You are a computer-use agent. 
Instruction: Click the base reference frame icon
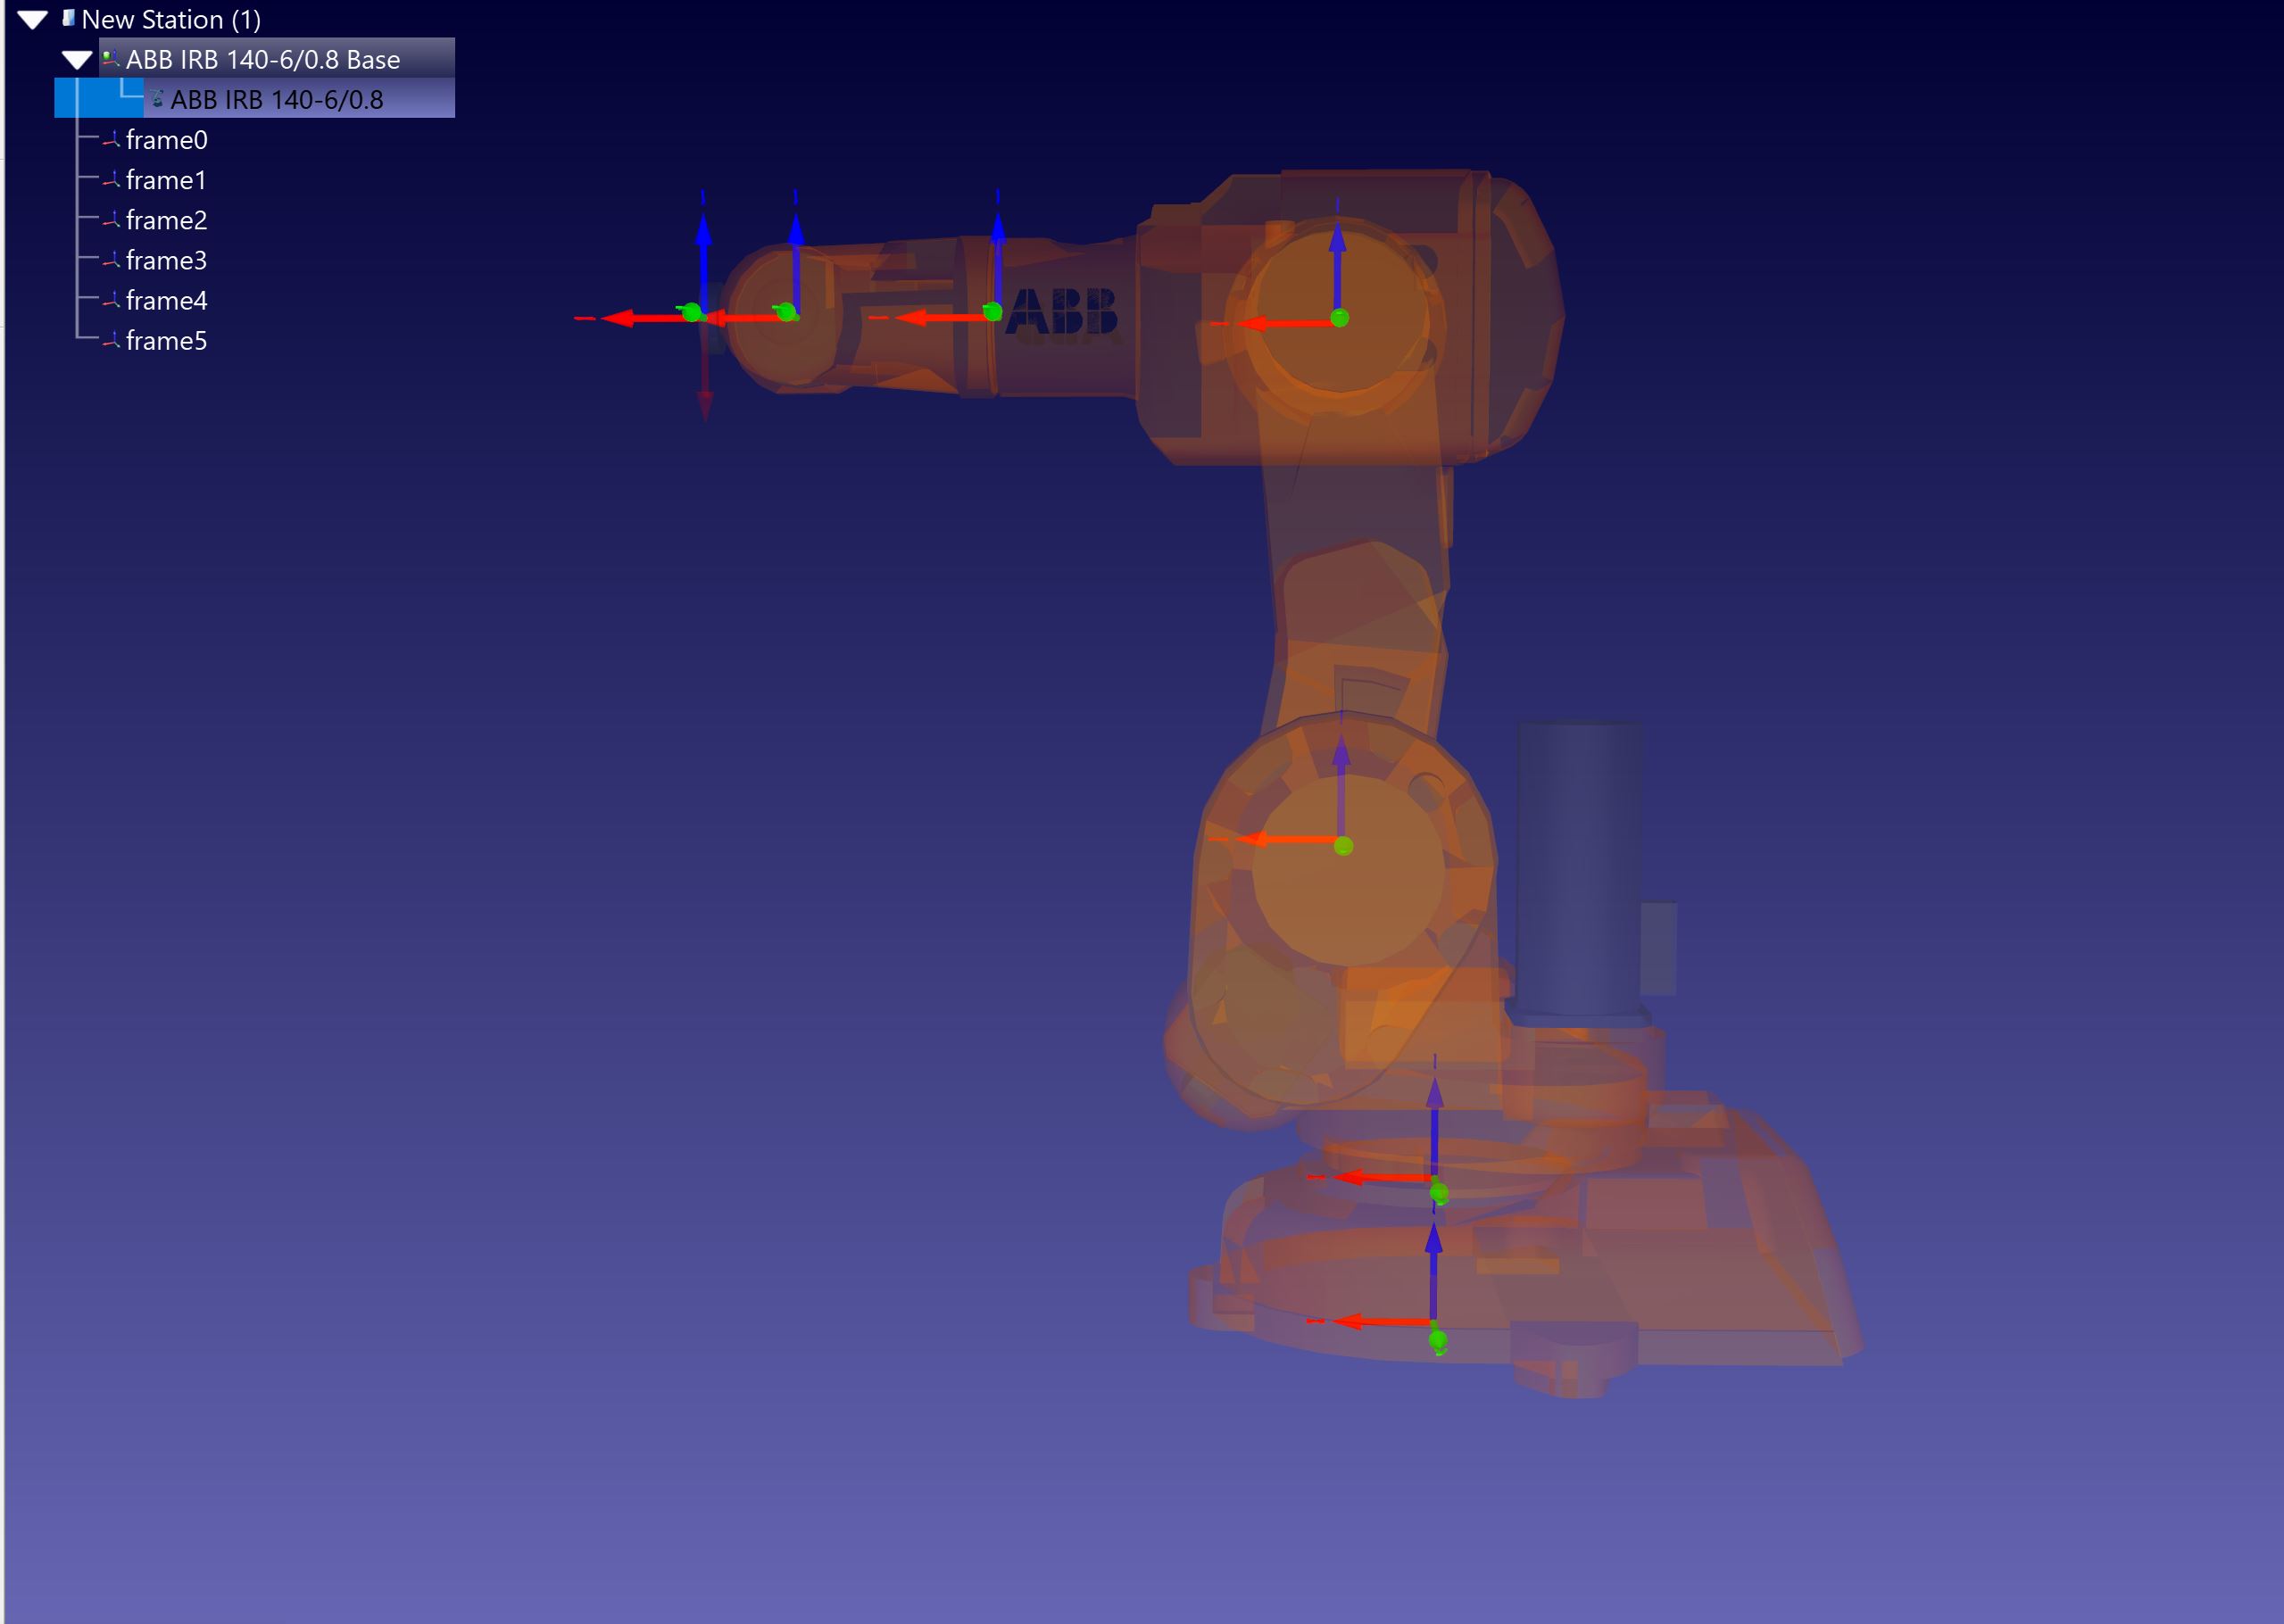[x=111, y=59]
